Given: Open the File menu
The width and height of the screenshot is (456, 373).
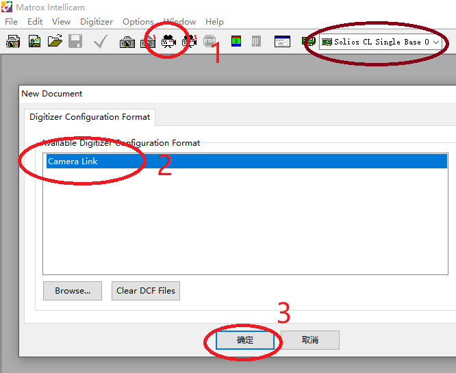Looking at the screenshot, I should 12,21.
